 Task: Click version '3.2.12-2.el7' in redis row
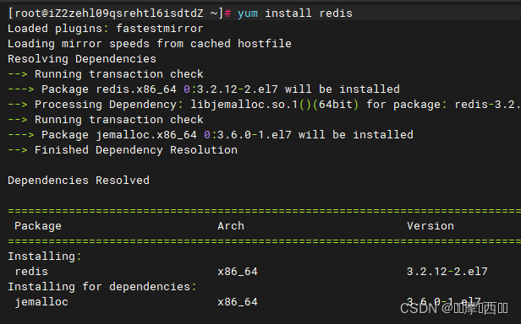[447, 272]
